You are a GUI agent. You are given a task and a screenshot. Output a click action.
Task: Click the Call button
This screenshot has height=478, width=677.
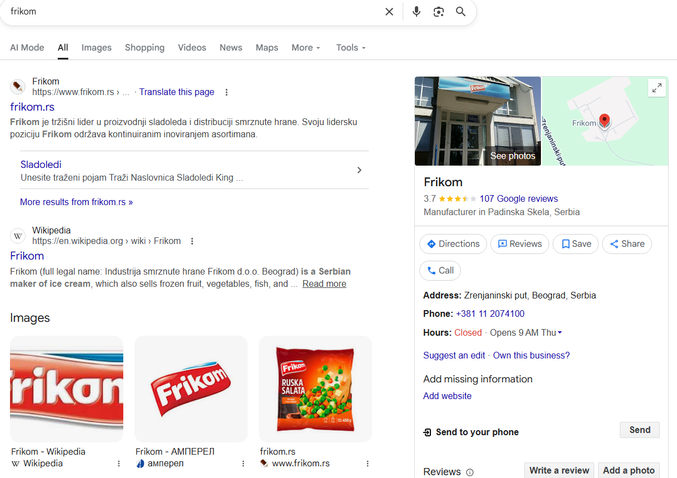(440, 271)
